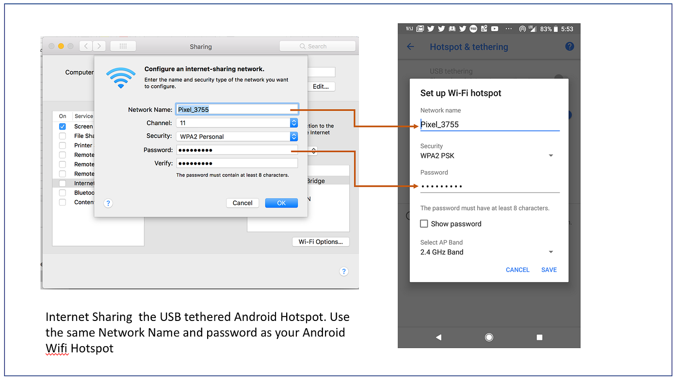This screenshot has height=383, width=679.
Task: Open the Select AP Band dropdown
Action: pyautogui.click(x=550, y=252)
